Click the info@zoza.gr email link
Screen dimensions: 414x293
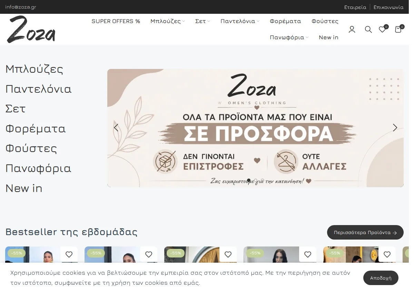pos(21,7)
